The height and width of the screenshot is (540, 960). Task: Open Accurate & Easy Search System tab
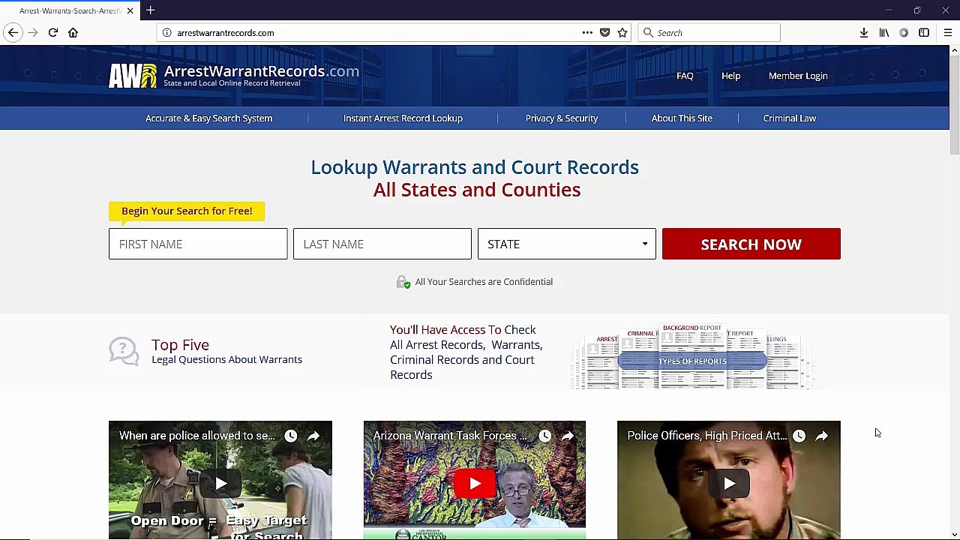(x=208, y=118)
